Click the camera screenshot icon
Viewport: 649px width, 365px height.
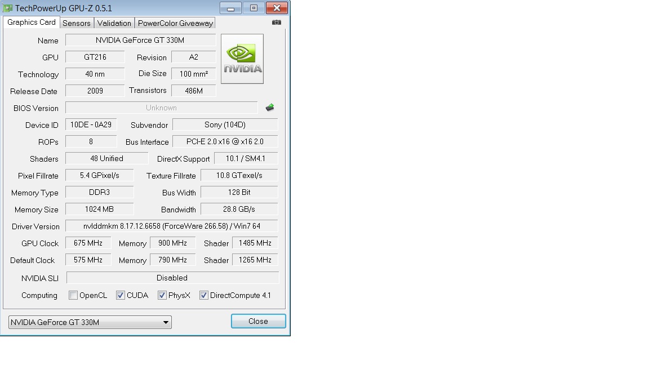(x=277, y=23)
